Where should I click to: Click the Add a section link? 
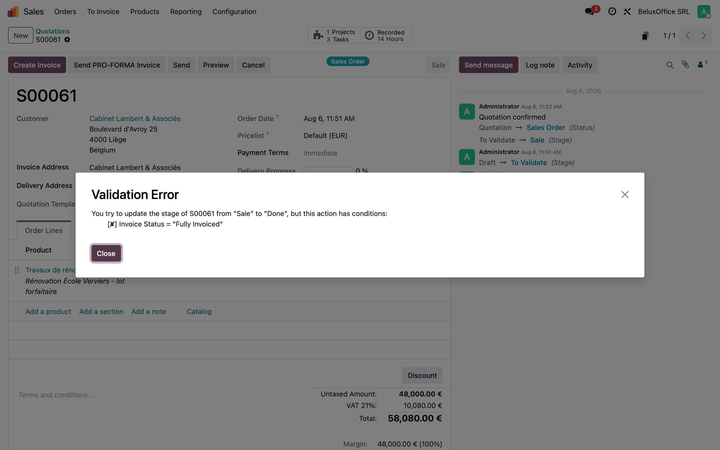(101, 312)
